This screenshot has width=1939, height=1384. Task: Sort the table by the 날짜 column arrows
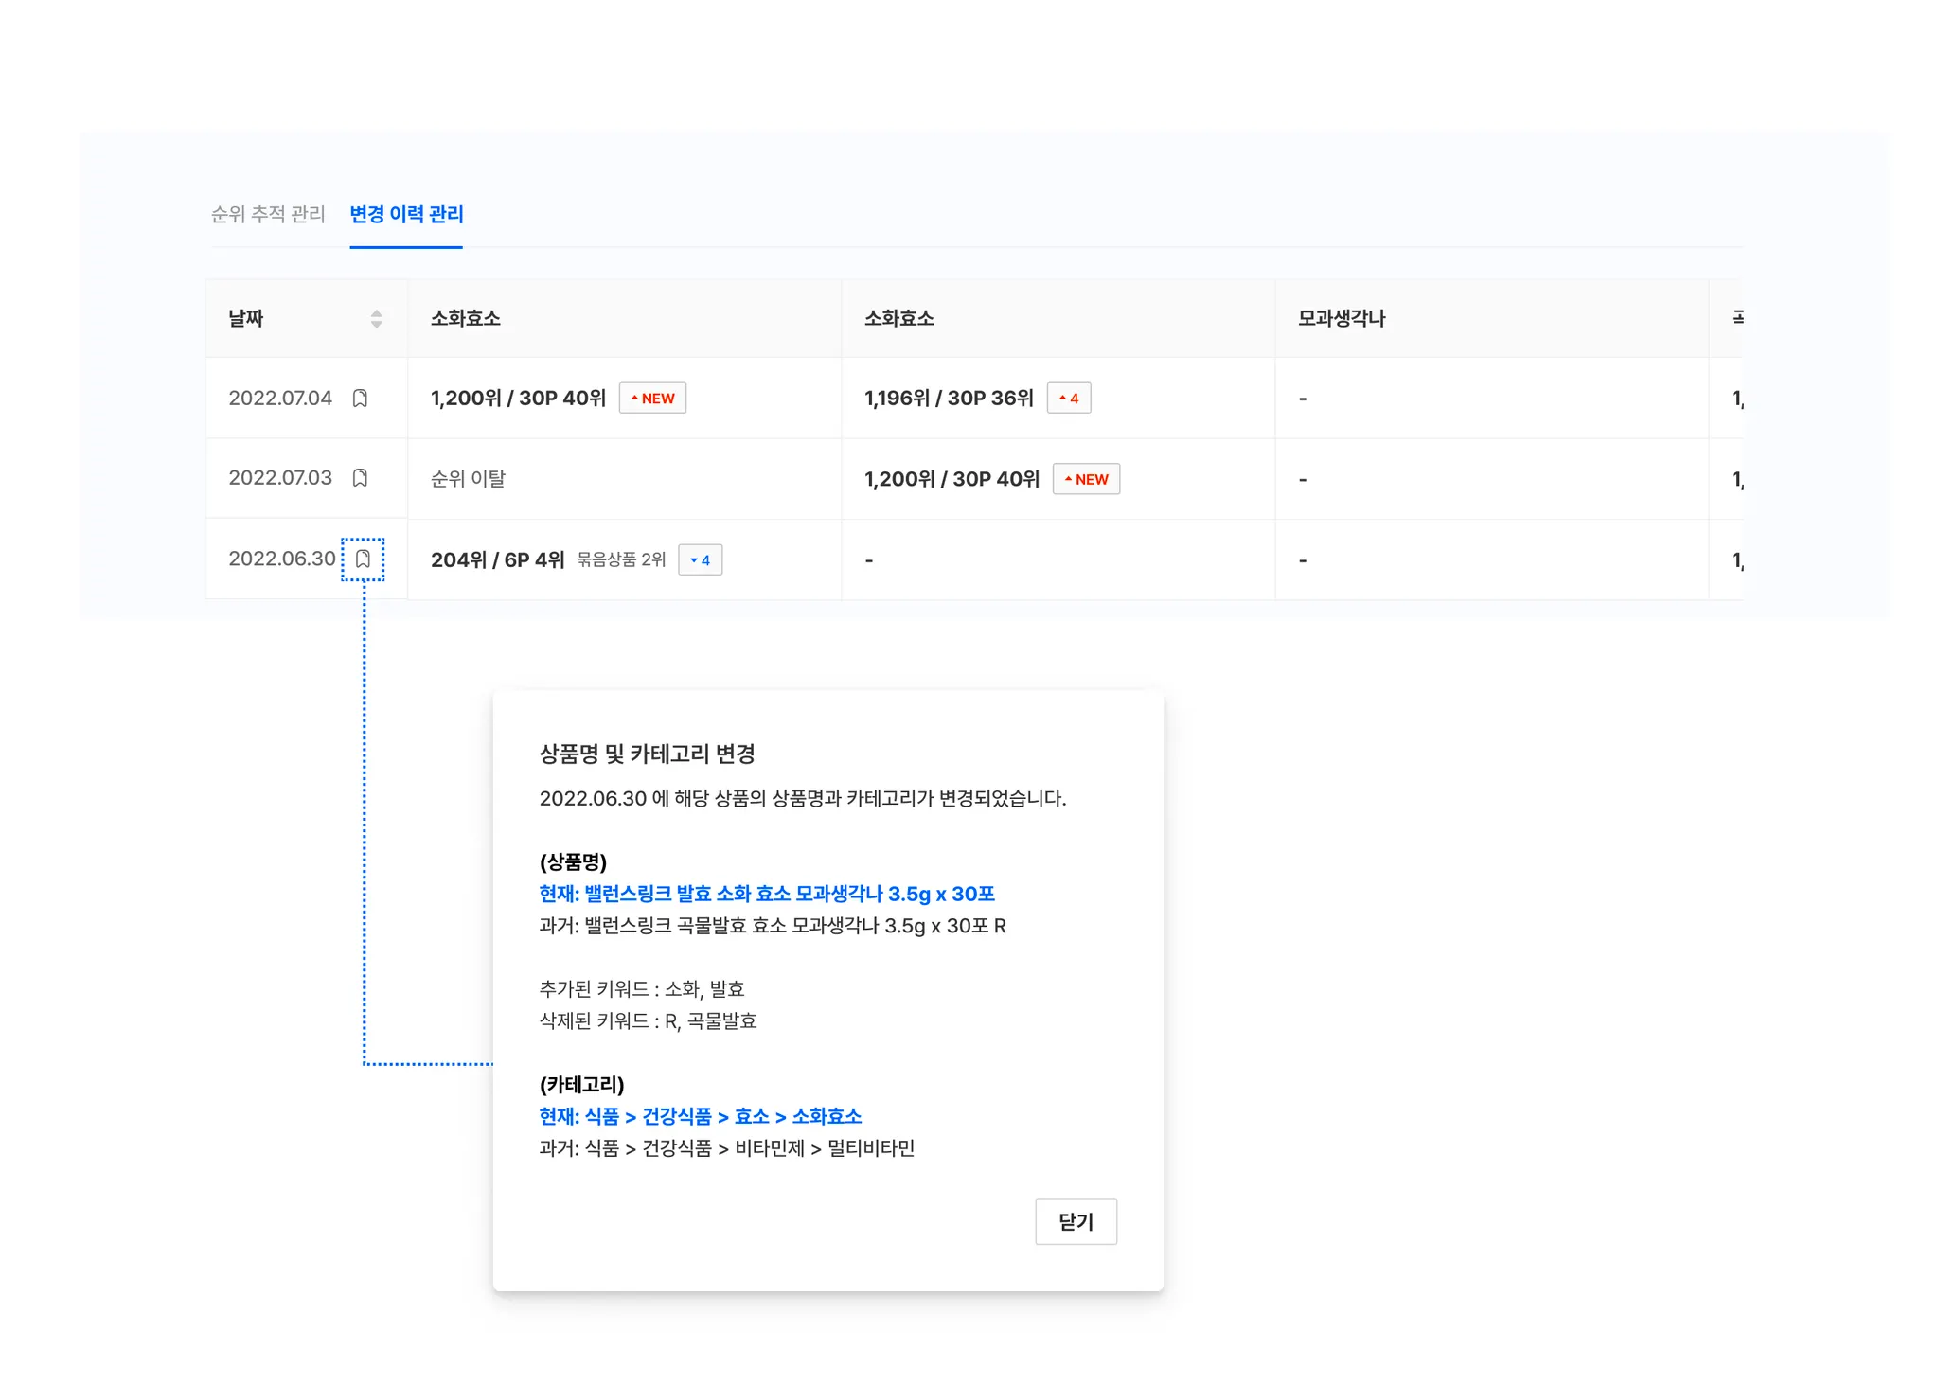point(376,319)
